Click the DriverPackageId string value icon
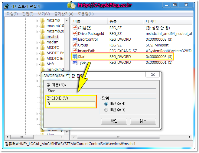 (x=75, y=33)
